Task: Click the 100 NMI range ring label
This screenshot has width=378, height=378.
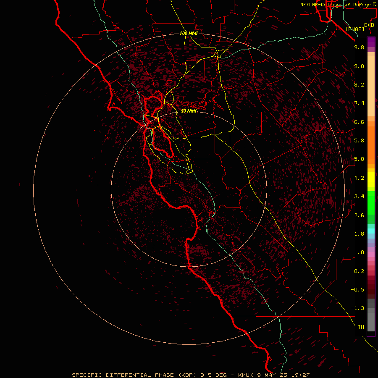Action: 189,33
